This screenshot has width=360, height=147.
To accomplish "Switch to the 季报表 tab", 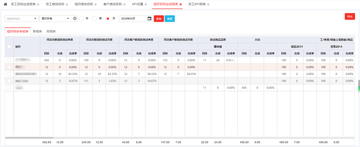I will point(37,31).
